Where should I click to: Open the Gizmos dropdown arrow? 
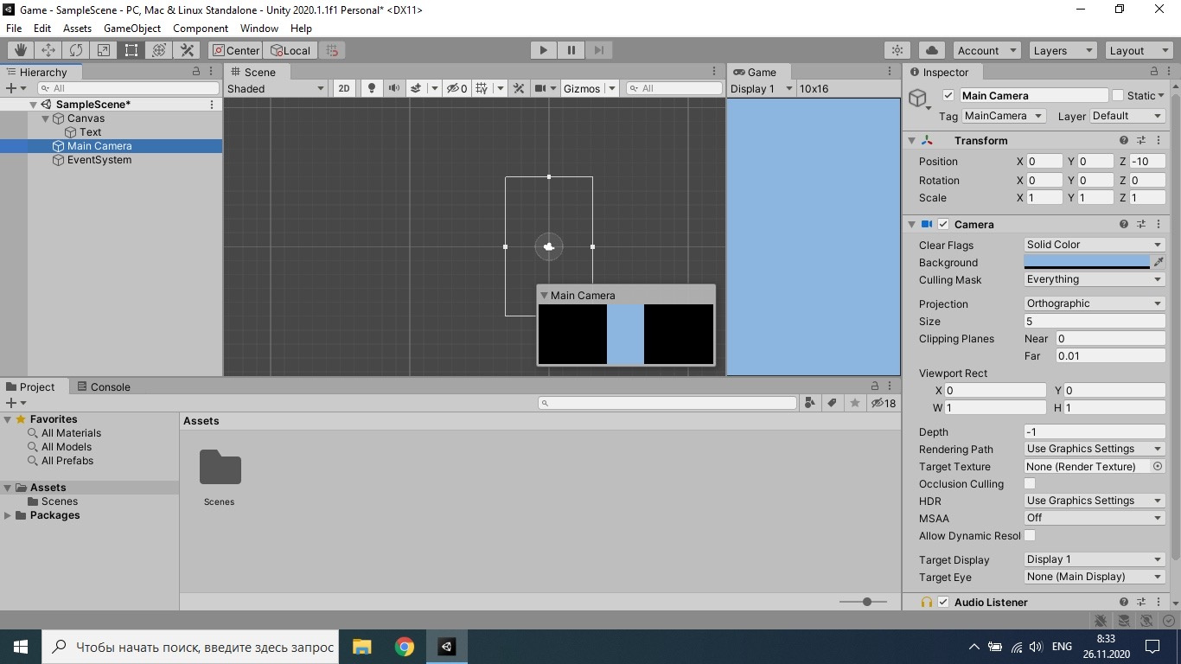(x=612, y=88)
